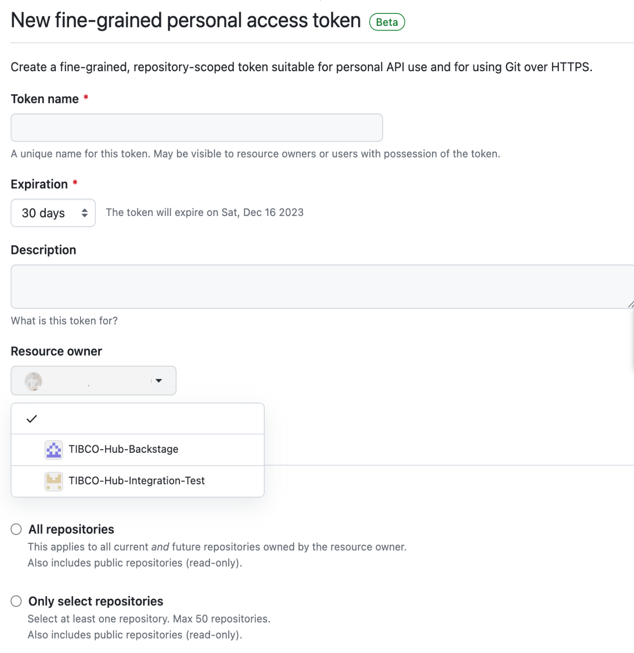Choose TIBCO-Hub-Integration-Test from the owner list
The width and height of the screenshot is (634, 653).
[x=137, y=481]
